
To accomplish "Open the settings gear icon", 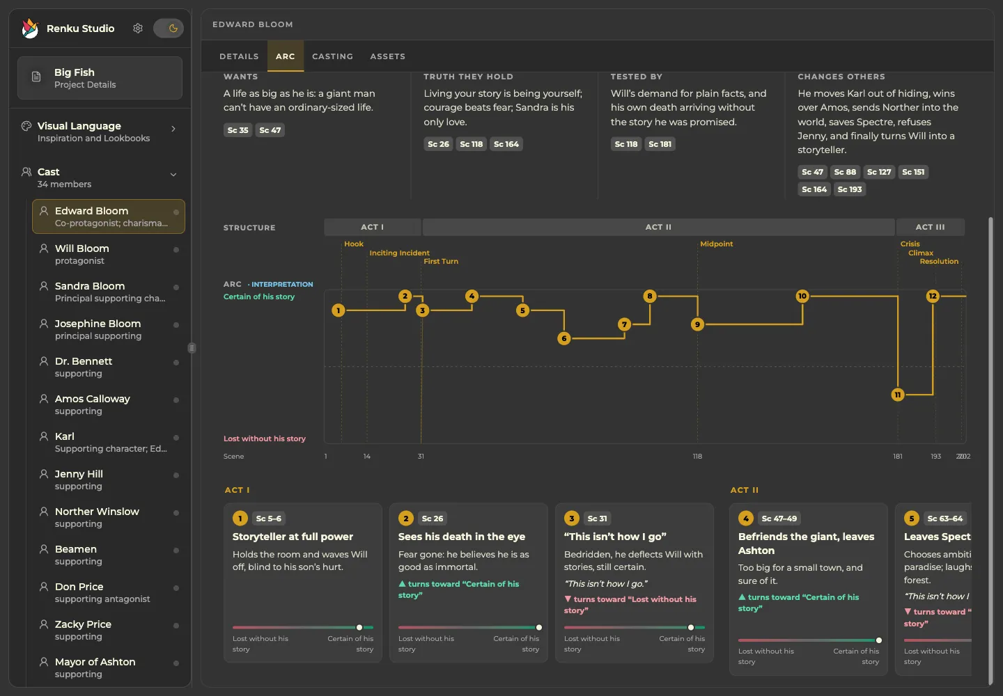I will pos(138,29).
